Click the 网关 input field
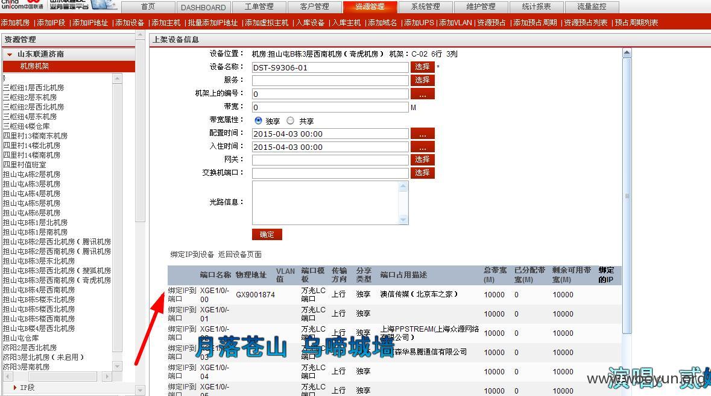 (x=330, y=159)
